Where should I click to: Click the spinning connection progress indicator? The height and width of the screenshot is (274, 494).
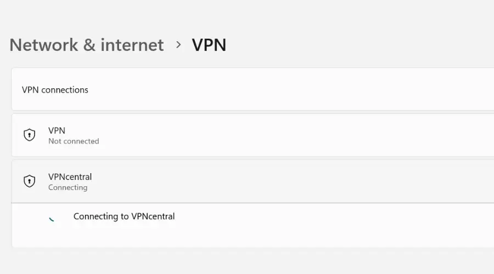coord(52,220)
